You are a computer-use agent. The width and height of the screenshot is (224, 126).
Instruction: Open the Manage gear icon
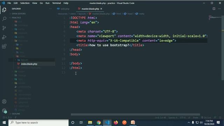[4, 111]
